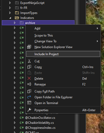Select the Indicators tree item
The image size is (104, 133).
(x=27, y=18)
